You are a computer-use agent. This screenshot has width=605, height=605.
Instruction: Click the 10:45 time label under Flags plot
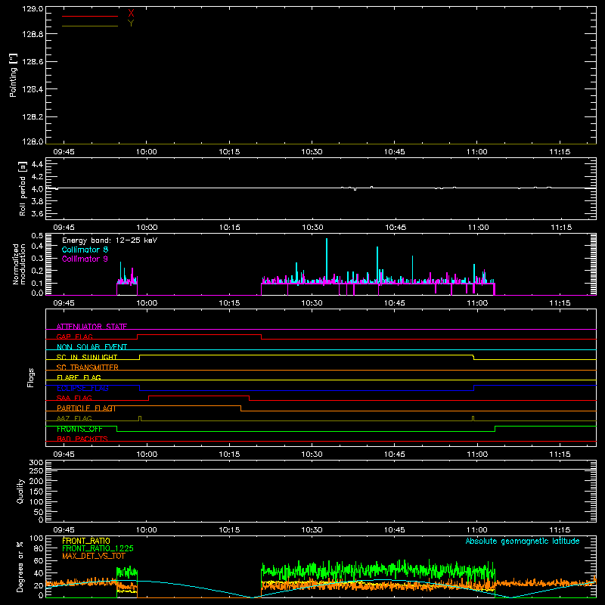394,455
